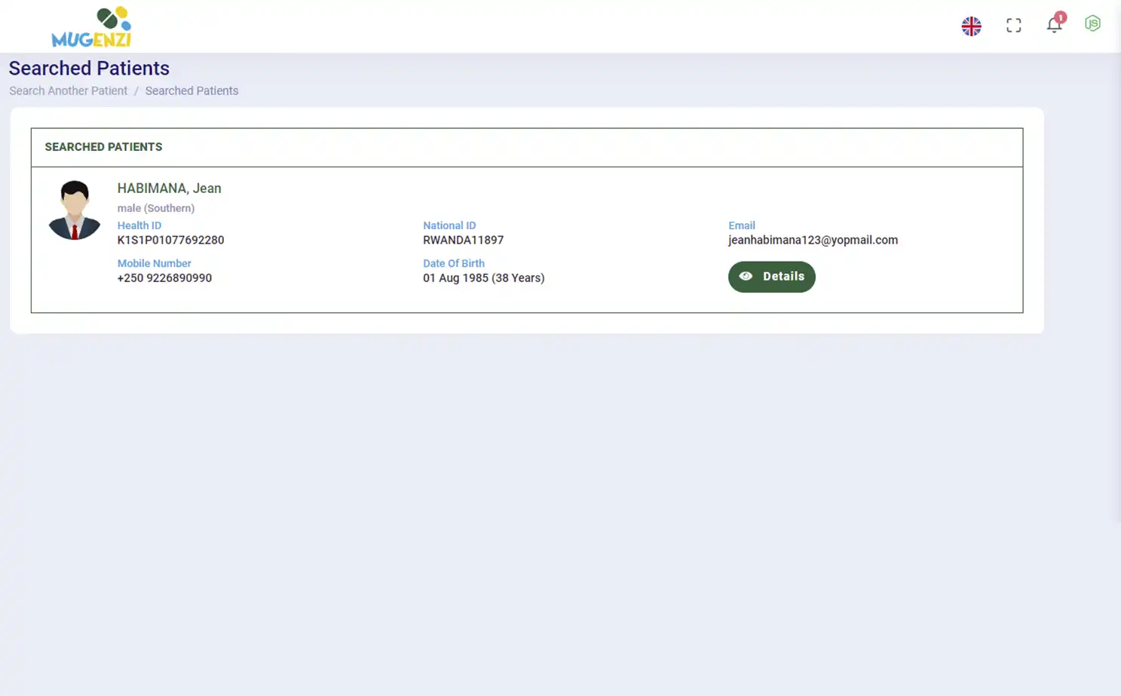The image size is (1121, 696).
Task: Open the green user profile icon
Action: (1092, 24)
